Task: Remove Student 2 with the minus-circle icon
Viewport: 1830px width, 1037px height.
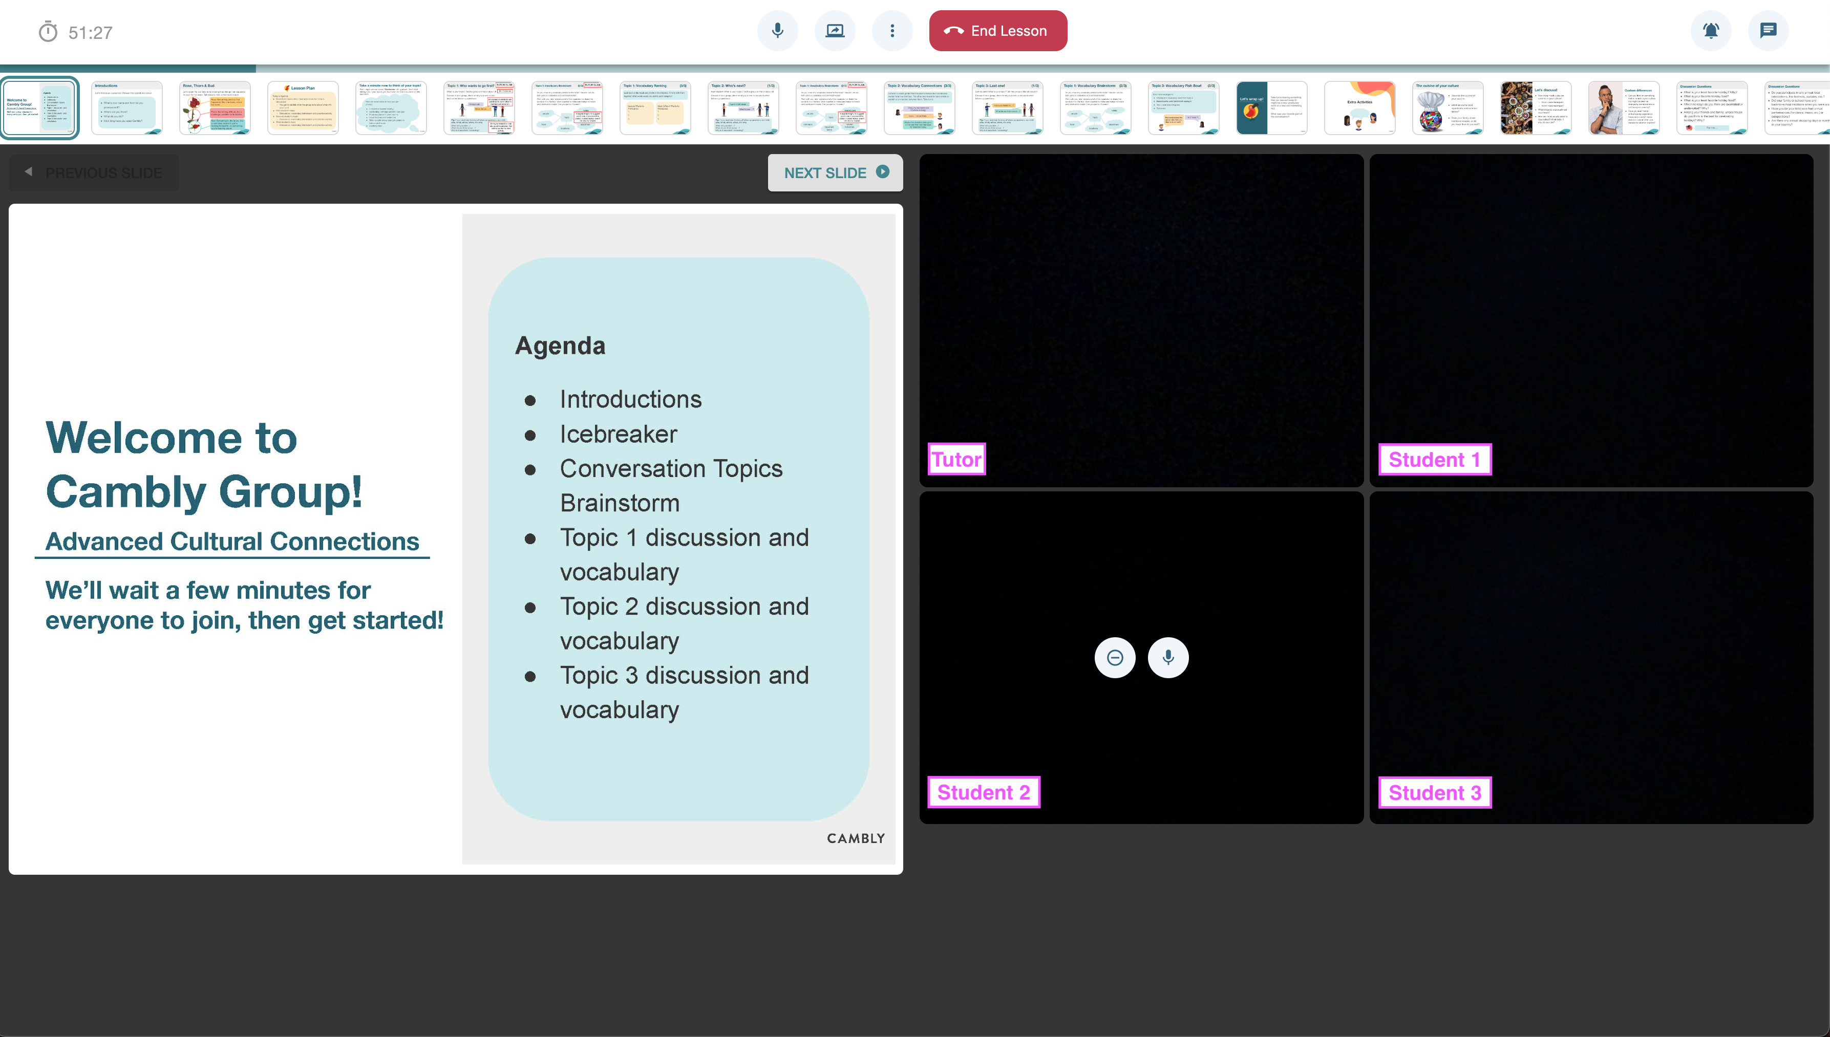Action: tap(1115, 657)
